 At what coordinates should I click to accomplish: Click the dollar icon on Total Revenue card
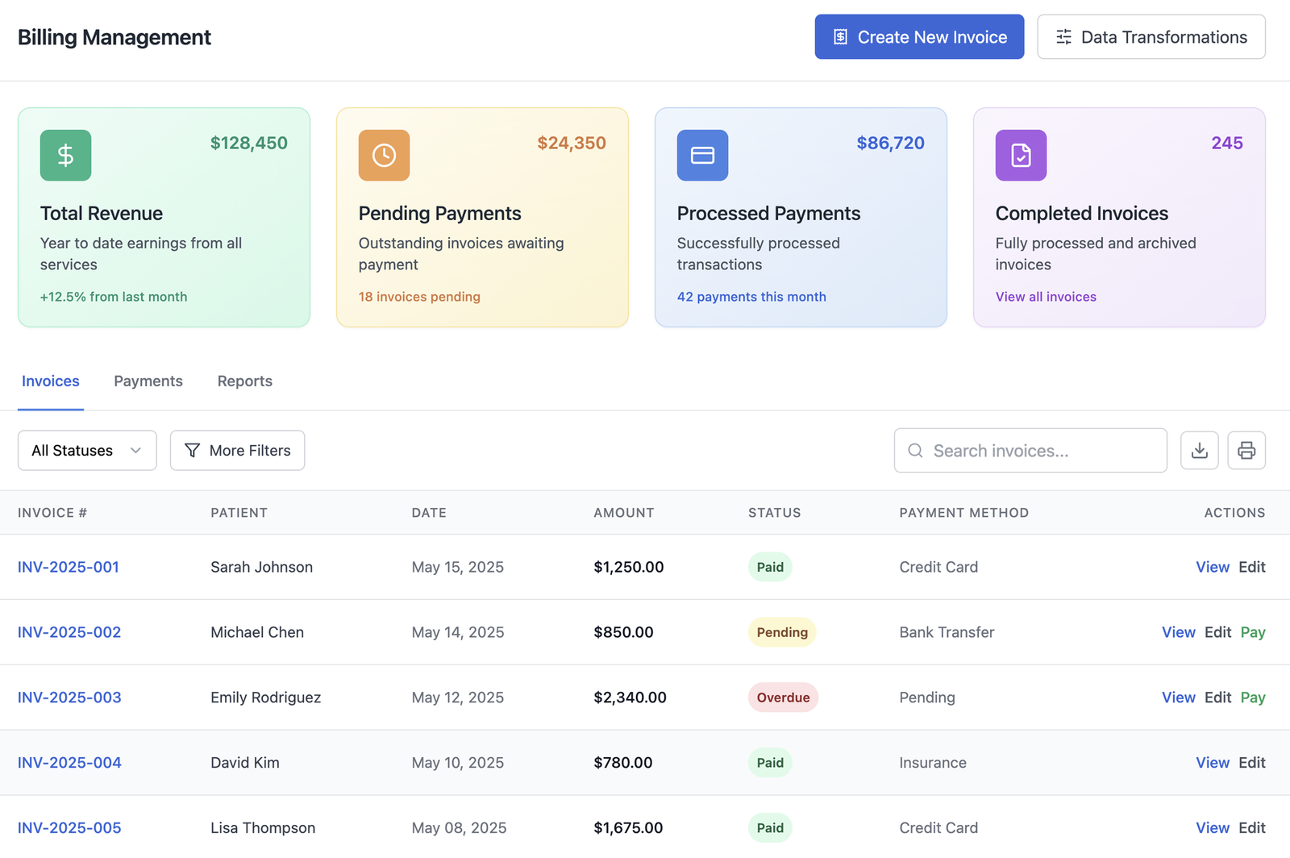65,155
